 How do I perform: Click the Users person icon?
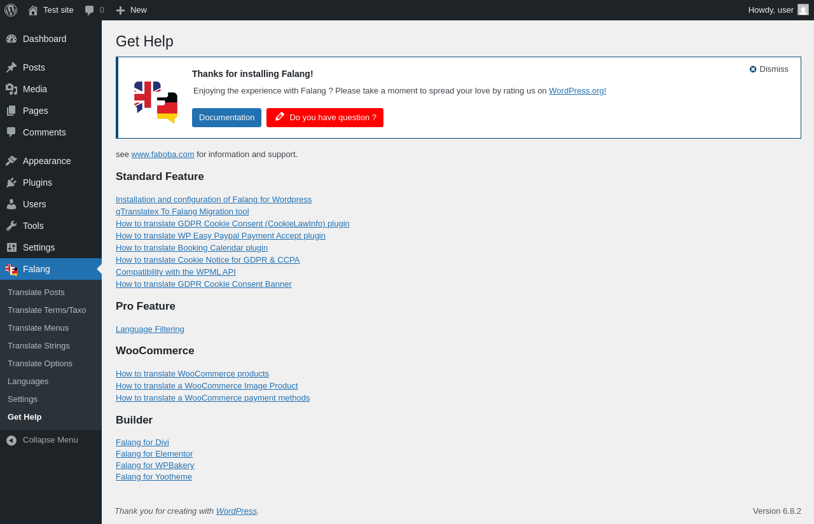[x=11, y=204]
